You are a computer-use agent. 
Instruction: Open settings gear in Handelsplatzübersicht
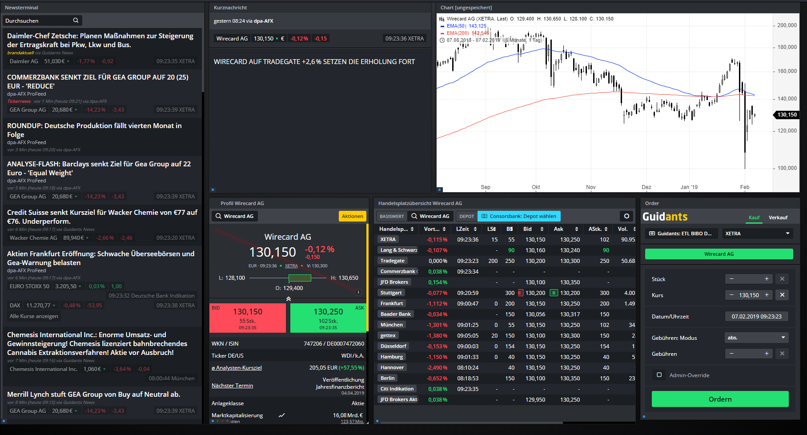tap(626, 216)
